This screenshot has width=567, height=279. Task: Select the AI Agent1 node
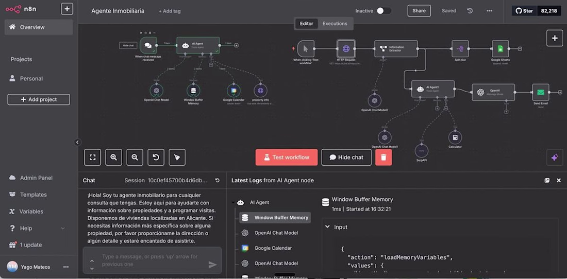(x=433, y=89)
